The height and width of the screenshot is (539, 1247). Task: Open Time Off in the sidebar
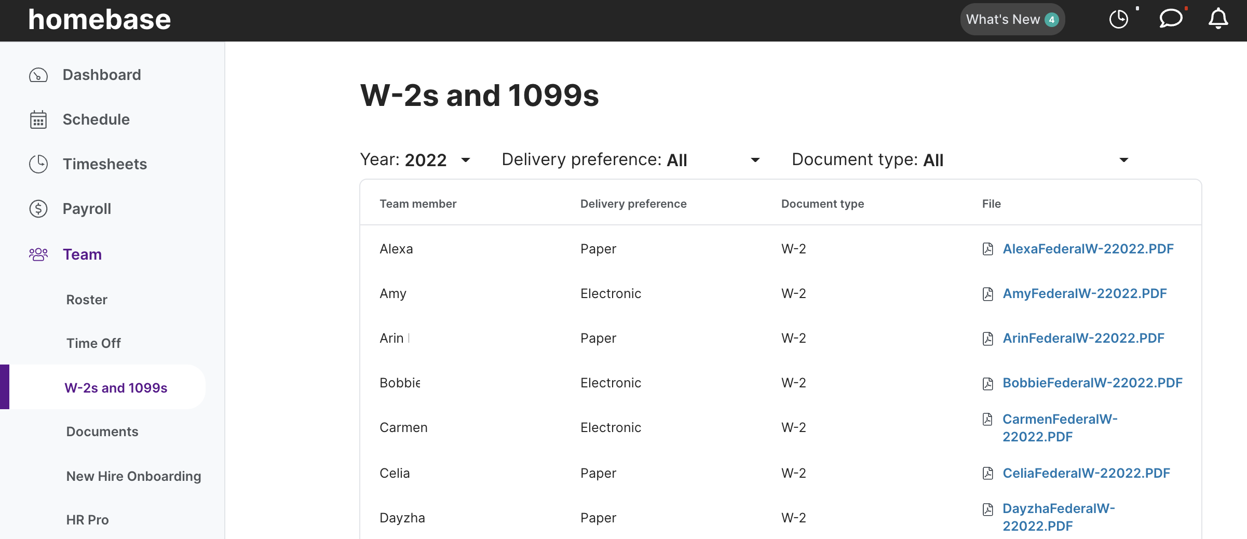(x=93, y=343)
